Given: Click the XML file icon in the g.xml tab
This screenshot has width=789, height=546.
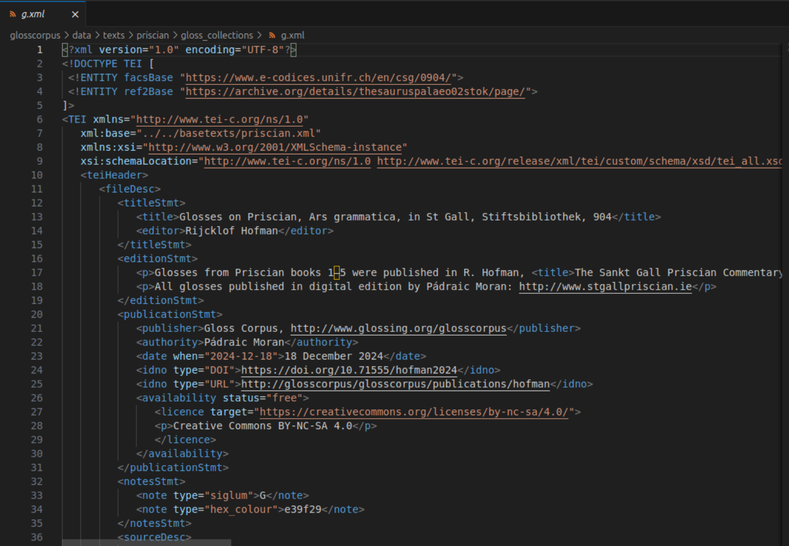Looking at the screenshot, I should pos(12,14).
